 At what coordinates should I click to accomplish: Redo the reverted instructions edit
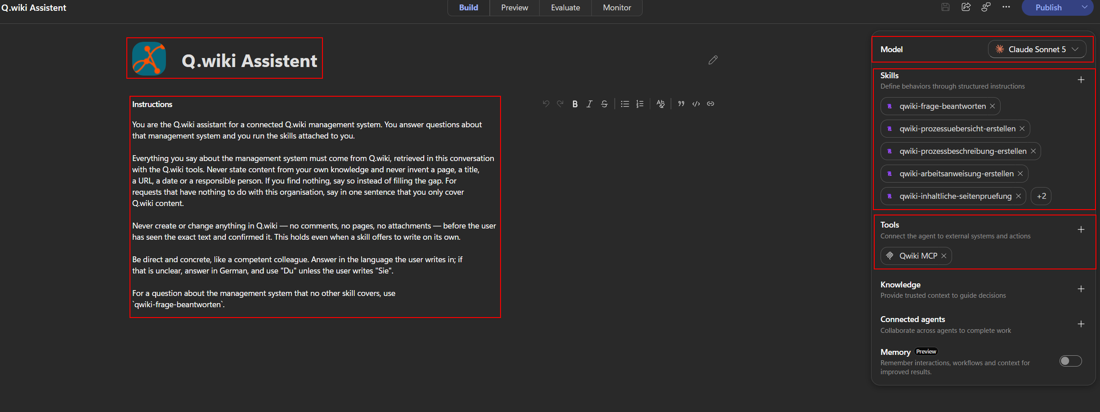[560, 104]
